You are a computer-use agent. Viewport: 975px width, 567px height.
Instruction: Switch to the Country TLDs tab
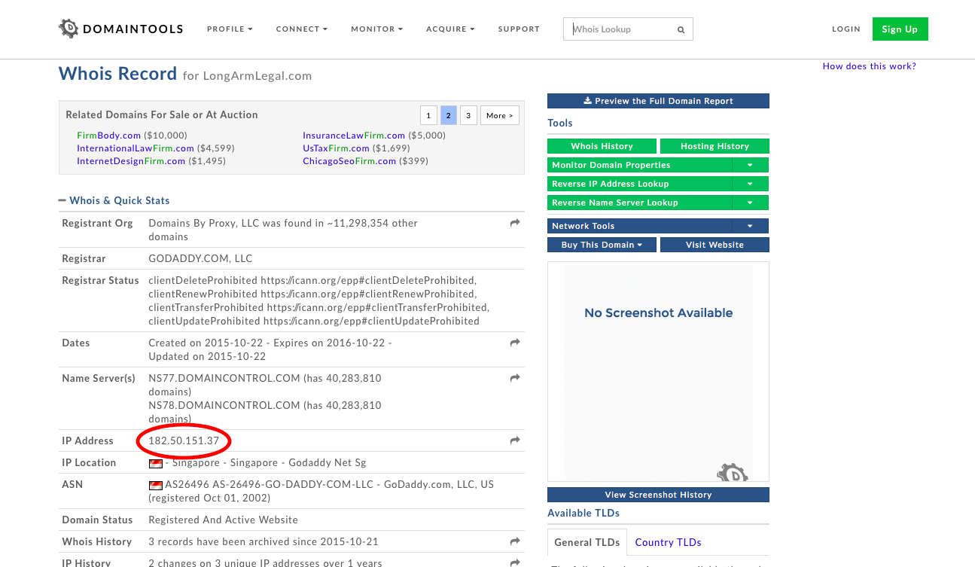coord(668,542)
